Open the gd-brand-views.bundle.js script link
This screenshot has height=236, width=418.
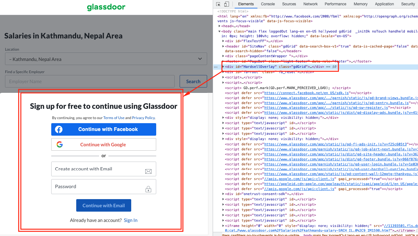(341, 98)
